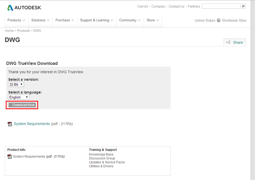Click the "Product Info" heading
The height and width of the screenshot is (180, 255).
pos(17,150)
